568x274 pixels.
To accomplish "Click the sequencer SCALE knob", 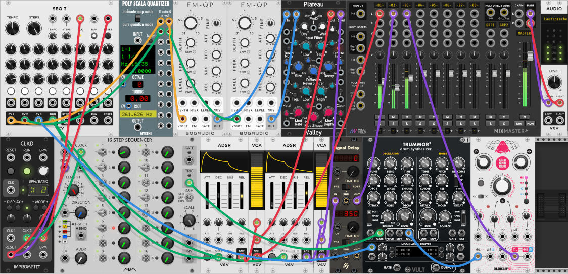I will pos(188,220).
